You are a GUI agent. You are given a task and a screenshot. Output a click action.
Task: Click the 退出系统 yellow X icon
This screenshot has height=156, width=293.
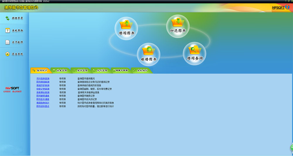8,54
